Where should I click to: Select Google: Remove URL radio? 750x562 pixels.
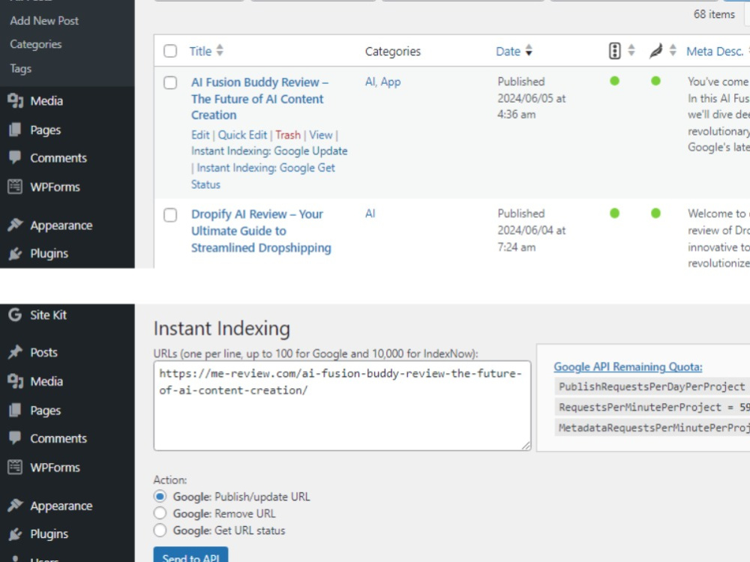160,513
